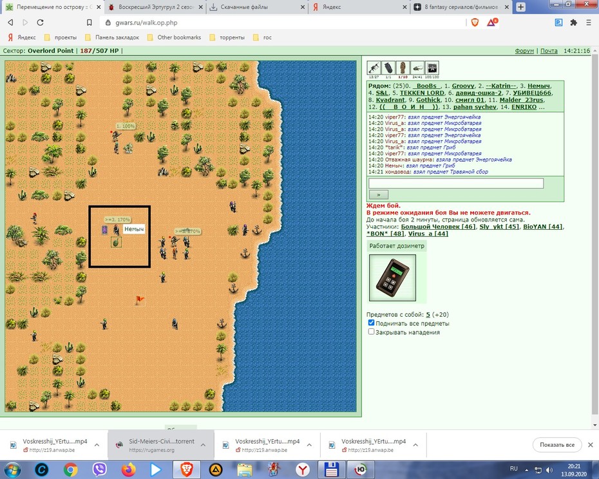Click the grenade slot icon showing 1/1

click(x=388, y=68)
